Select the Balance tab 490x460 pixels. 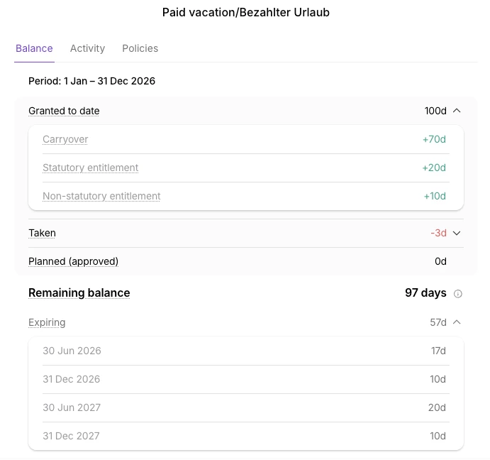coord(34,48)
